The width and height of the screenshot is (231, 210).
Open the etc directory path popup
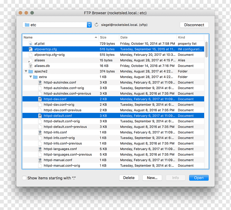[57, 25]
